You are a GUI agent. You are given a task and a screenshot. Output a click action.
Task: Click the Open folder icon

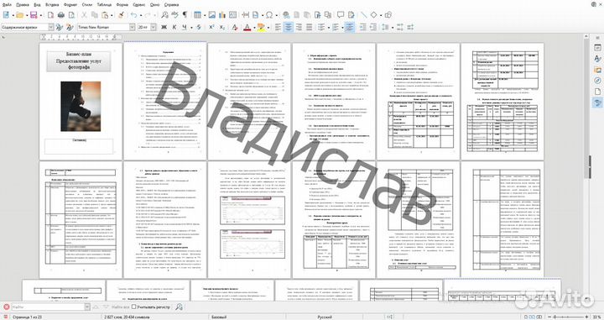19,15
